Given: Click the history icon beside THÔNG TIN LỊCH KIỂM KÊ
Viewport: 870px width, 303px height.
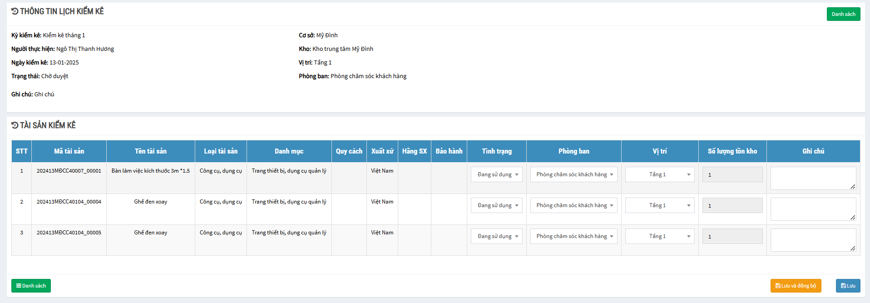Looking at the screenshot, I should 15,11.
